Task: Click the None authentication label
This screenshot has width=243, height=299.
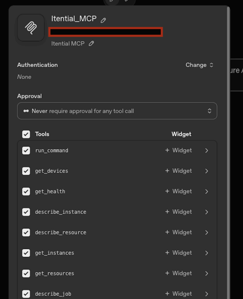Action: coord(24,77)
